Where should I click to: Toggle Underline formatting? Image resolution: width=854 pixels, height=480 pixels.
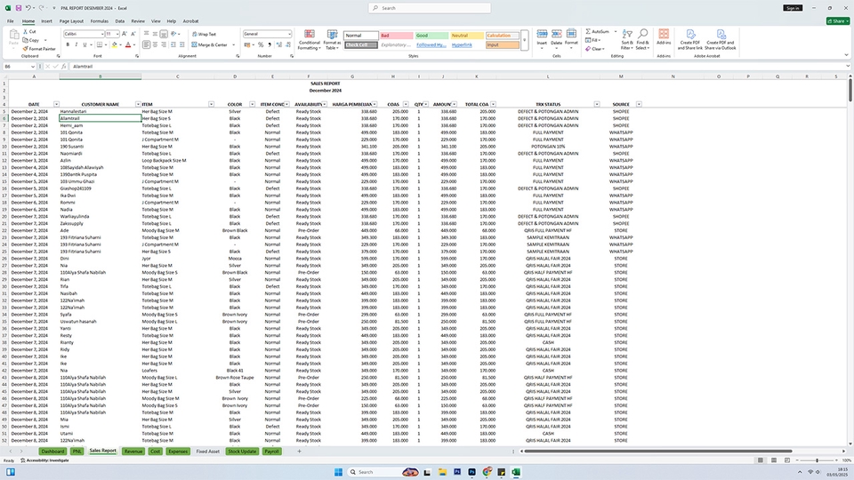point(85,44)
